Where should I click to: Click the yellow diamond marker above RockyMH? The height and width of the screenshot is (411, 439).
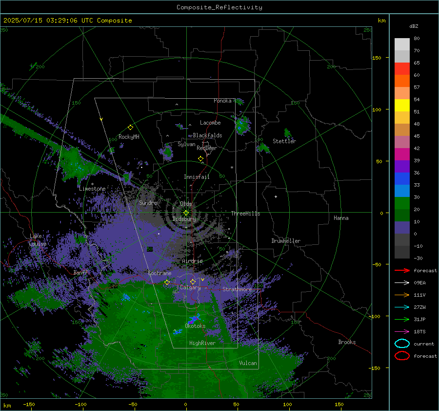(130, 128)
